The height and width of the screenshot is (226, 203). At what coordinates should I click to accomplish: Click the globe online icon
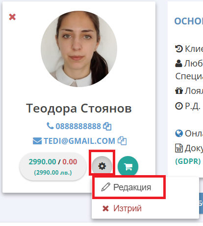tap(179, 134)
